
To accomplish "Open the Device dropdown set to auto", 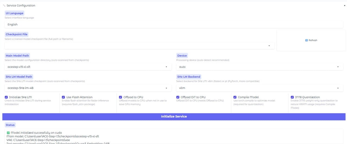I will point(260,67).
